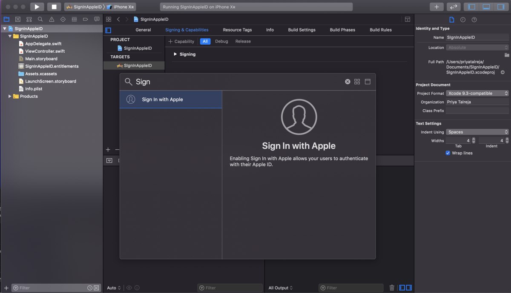Stop the running app
This screenshot has width=511, height=293.
coord(54,7)
